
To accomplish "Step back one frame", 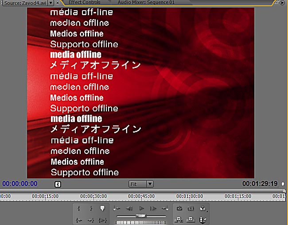I will pyautogui.click(x=129, y=209).
